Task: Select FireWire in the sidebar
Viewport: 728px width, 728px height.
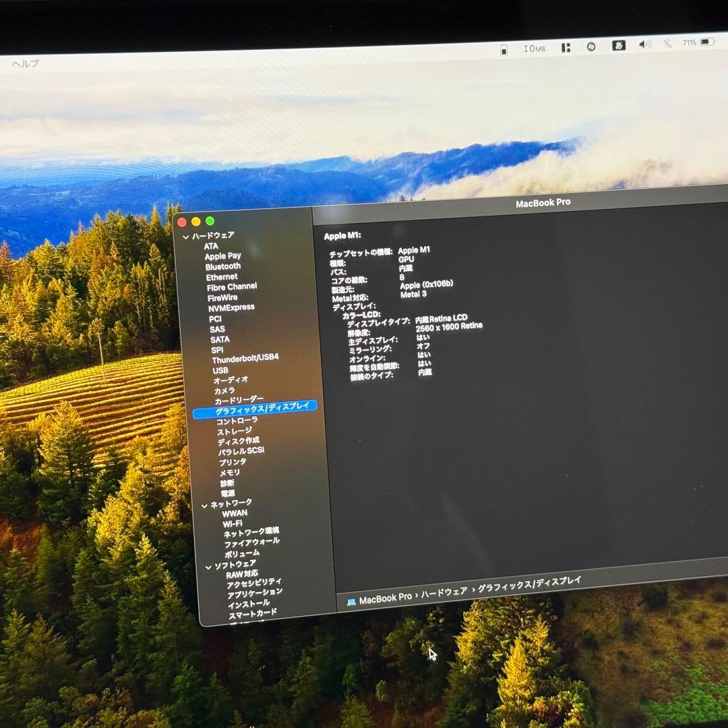Action: click(222, 298)
